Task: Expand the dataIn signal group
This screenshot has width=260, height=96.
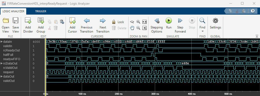Action: point(2,41)
